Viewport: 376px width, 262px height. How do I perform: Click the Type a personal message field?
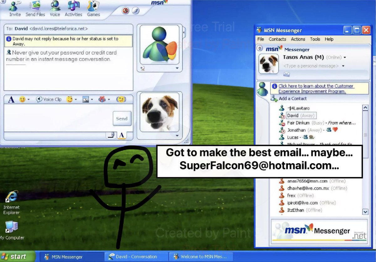(311, 66)
